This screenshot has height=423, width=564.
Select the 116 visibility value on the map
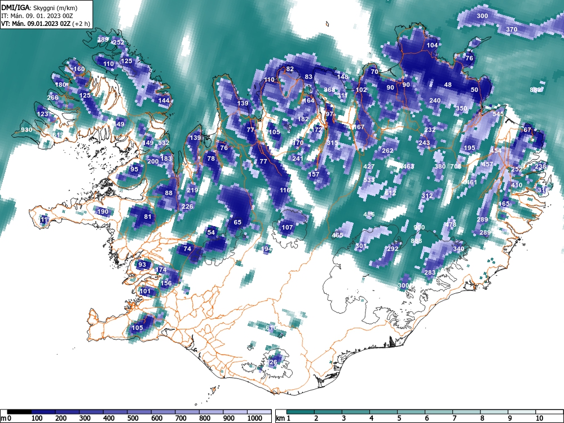pyautogui.click(x=285, y=190)
